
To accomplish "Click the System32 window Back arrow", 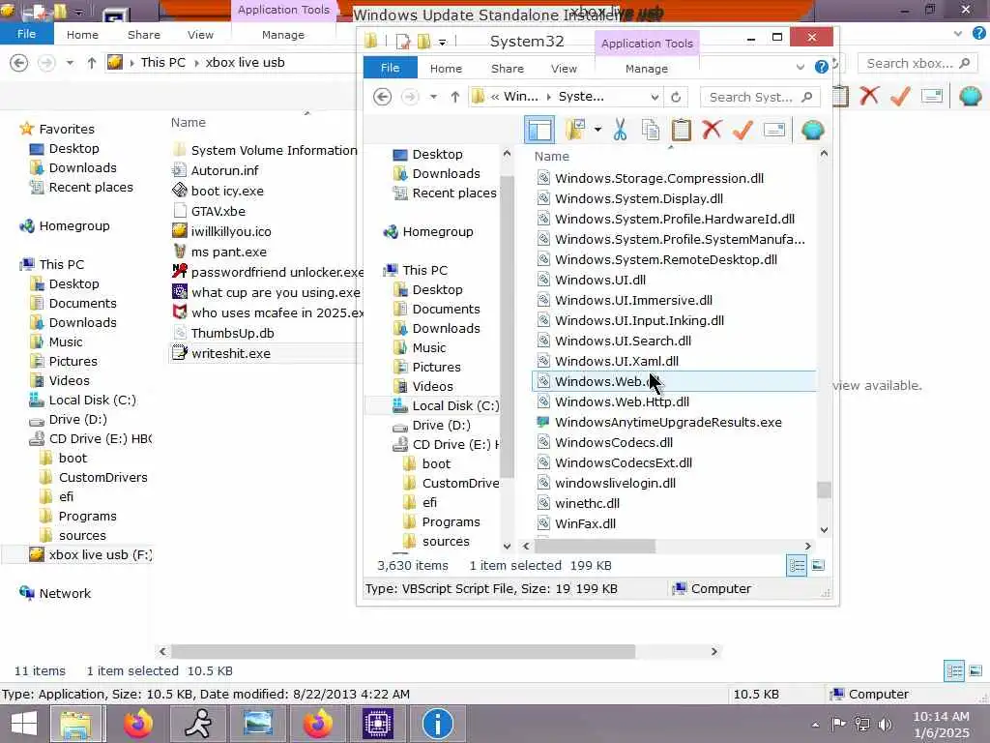I will (x=382, y=97).
